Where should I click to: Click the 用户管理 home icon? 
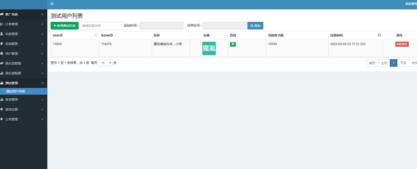2,53
